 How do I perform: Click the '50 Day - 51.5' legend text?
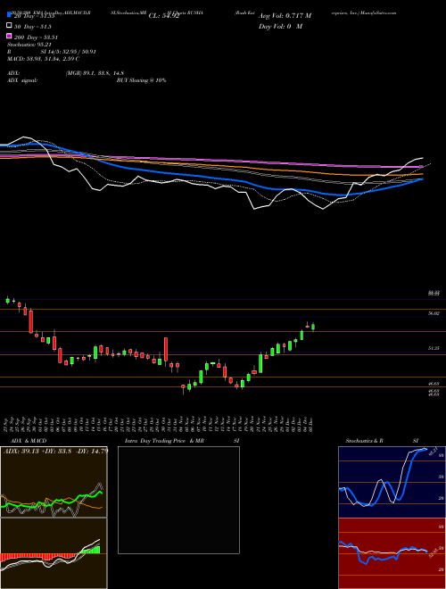(33, 27)
